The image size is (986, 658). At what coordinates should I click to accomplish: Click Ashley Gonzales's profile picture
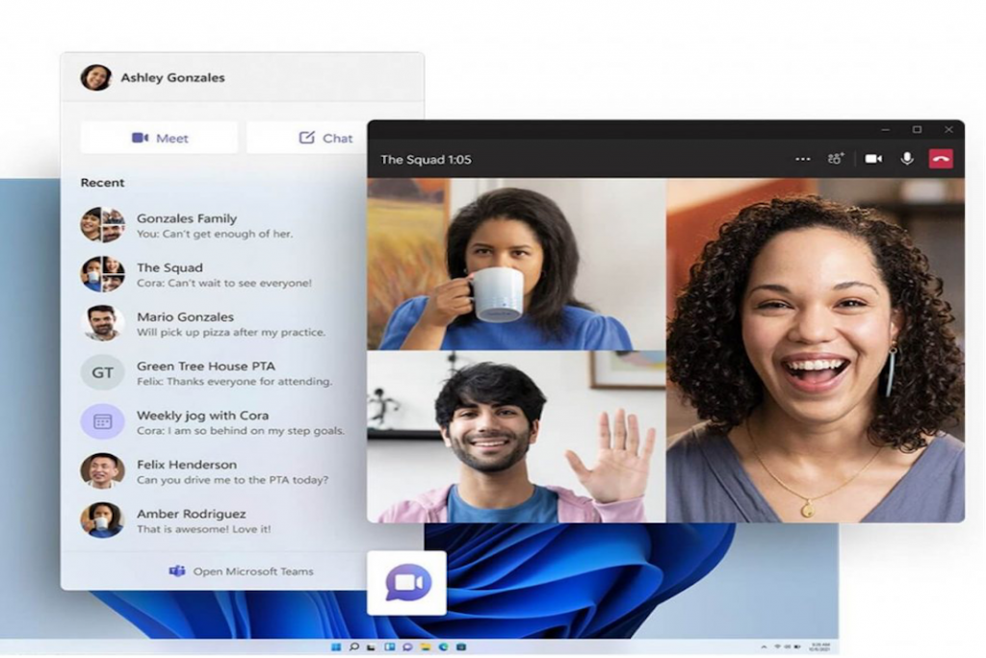click(96, 77)
